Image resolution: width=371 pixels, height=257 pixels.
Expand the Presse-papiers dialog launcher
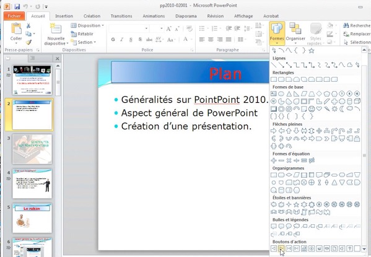38,50
